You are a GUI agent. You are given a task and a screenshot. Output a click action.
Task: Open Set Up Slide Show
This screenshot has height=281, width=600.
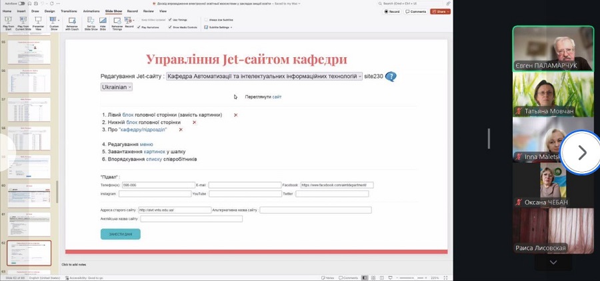(93, 21)
